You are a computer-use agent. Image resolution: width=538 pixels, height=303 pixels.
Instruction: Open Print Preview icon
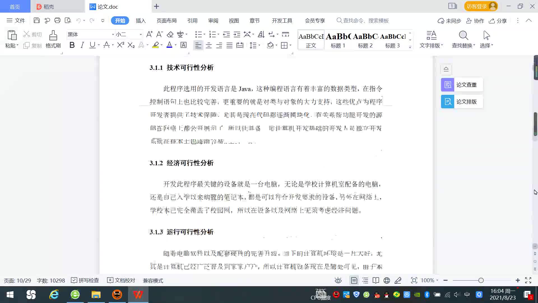tap(68, 20)
